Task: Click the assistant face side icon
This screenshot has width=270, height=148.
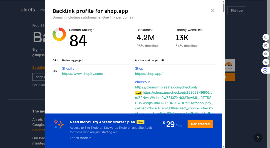Action: [x=265, y=70]
